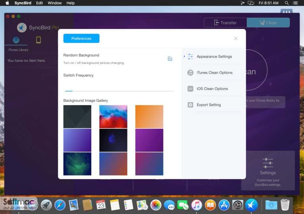Switch to the Clean tab
This screenshot has width=304, height=214.
268,23
